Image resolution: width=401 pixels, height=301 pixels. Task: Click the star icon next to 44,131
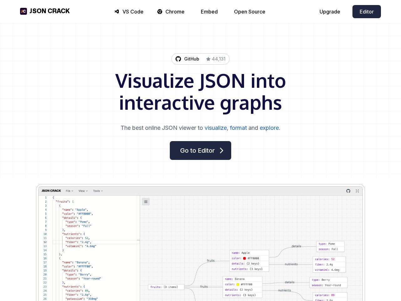(x=208, y=59)
